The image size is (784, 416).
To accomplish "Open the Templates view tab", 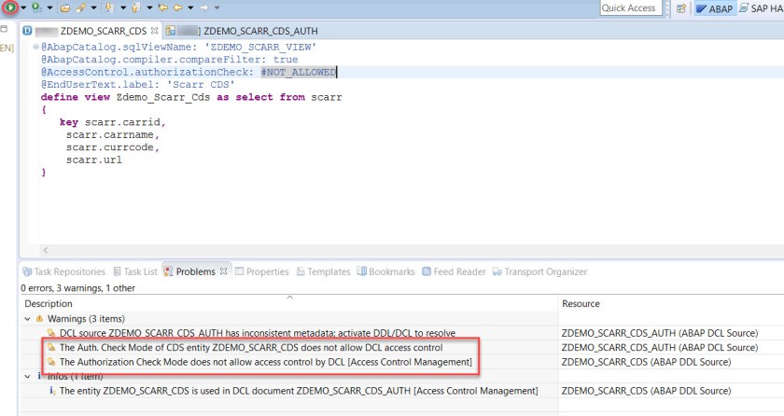I will pyautogui.click(x=323, y=271).
